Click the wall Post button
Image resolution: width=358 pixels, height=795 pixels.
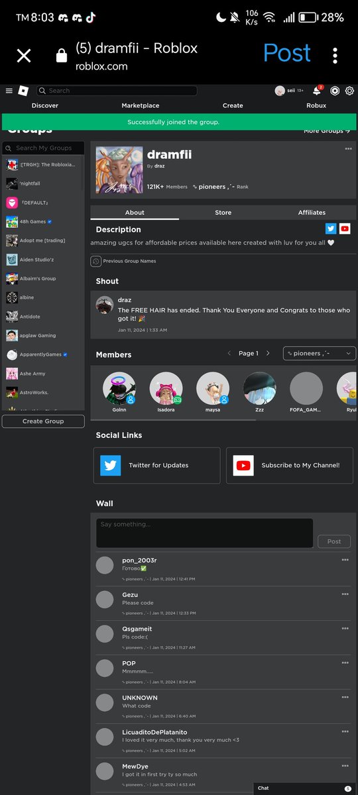click(334, 541)
